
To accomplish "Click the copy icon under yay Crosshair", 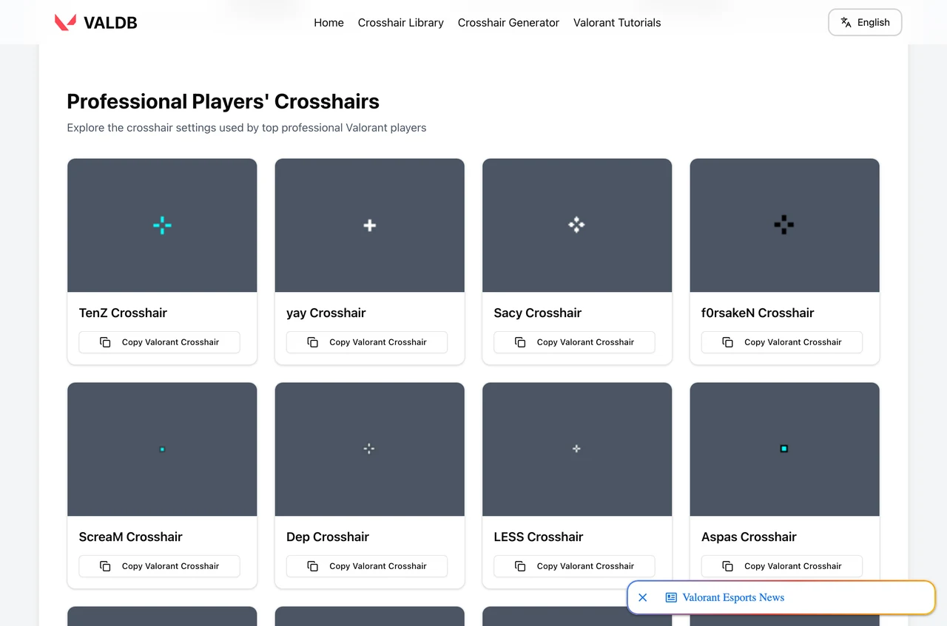I will (312, 342).
